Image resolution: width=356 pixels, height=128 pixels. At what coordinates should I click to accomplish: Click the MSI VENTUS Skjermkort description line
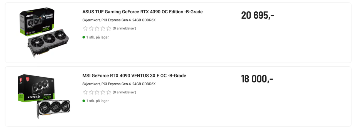click(x=119, y=84)
